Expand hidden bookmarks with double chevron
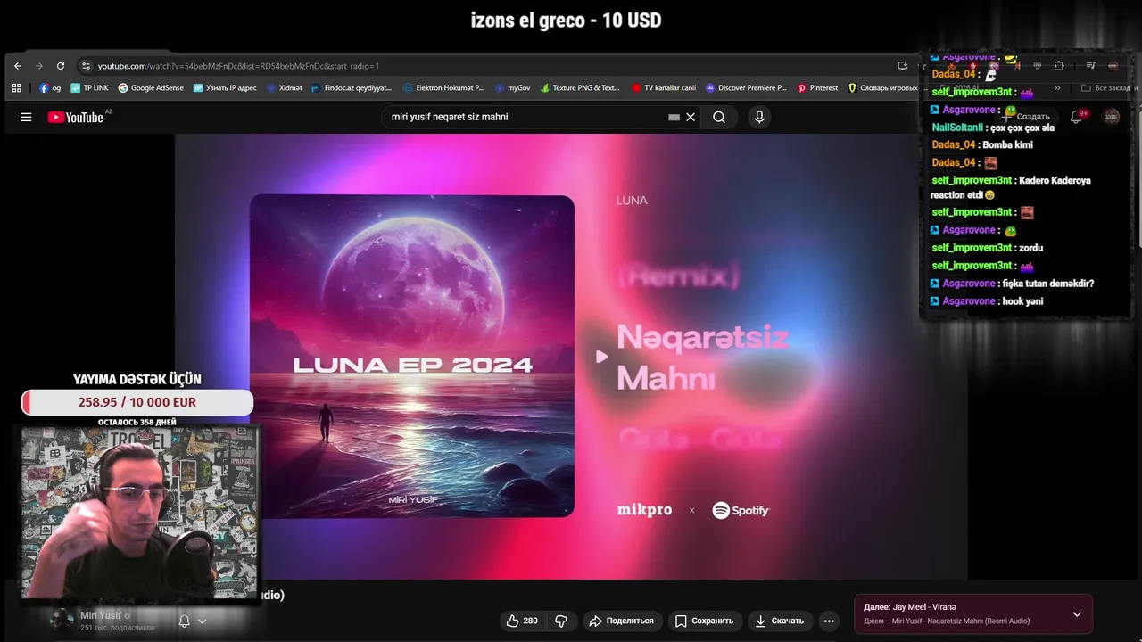This screenshot has height=642, width=1142. pos(1057,88)
